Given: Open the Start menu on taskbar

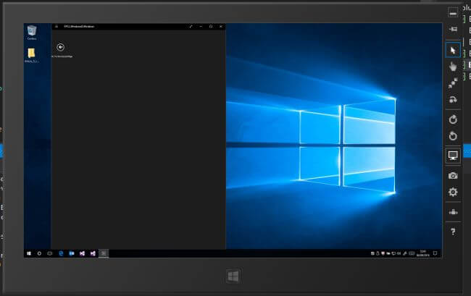Looking at the screenshot, I should point(29,253).
